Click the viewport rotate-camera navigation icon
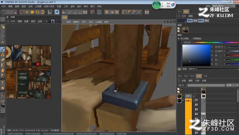The height and width of the screenshot is (135, 239). [171, 22]
